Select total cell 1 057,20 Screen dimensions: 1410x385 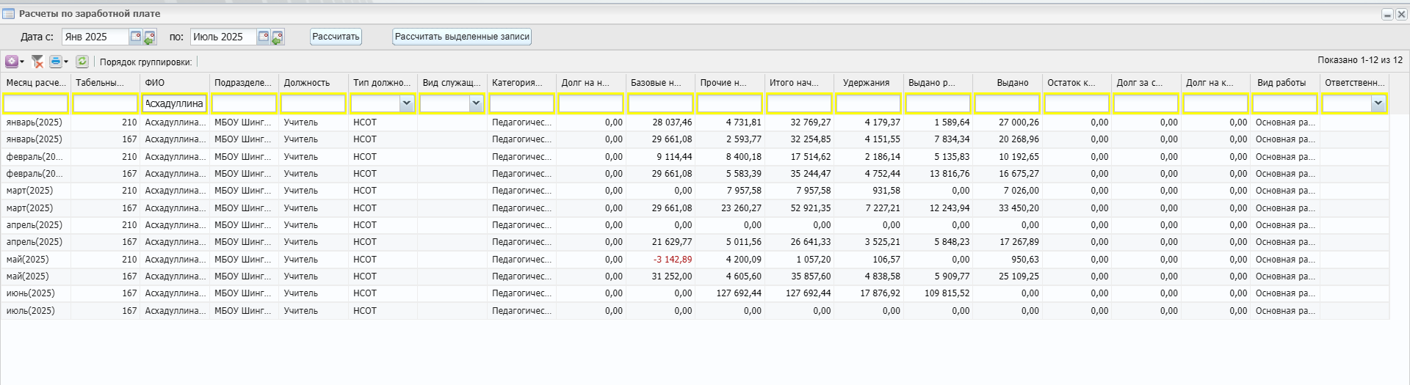tap(799, 260)
